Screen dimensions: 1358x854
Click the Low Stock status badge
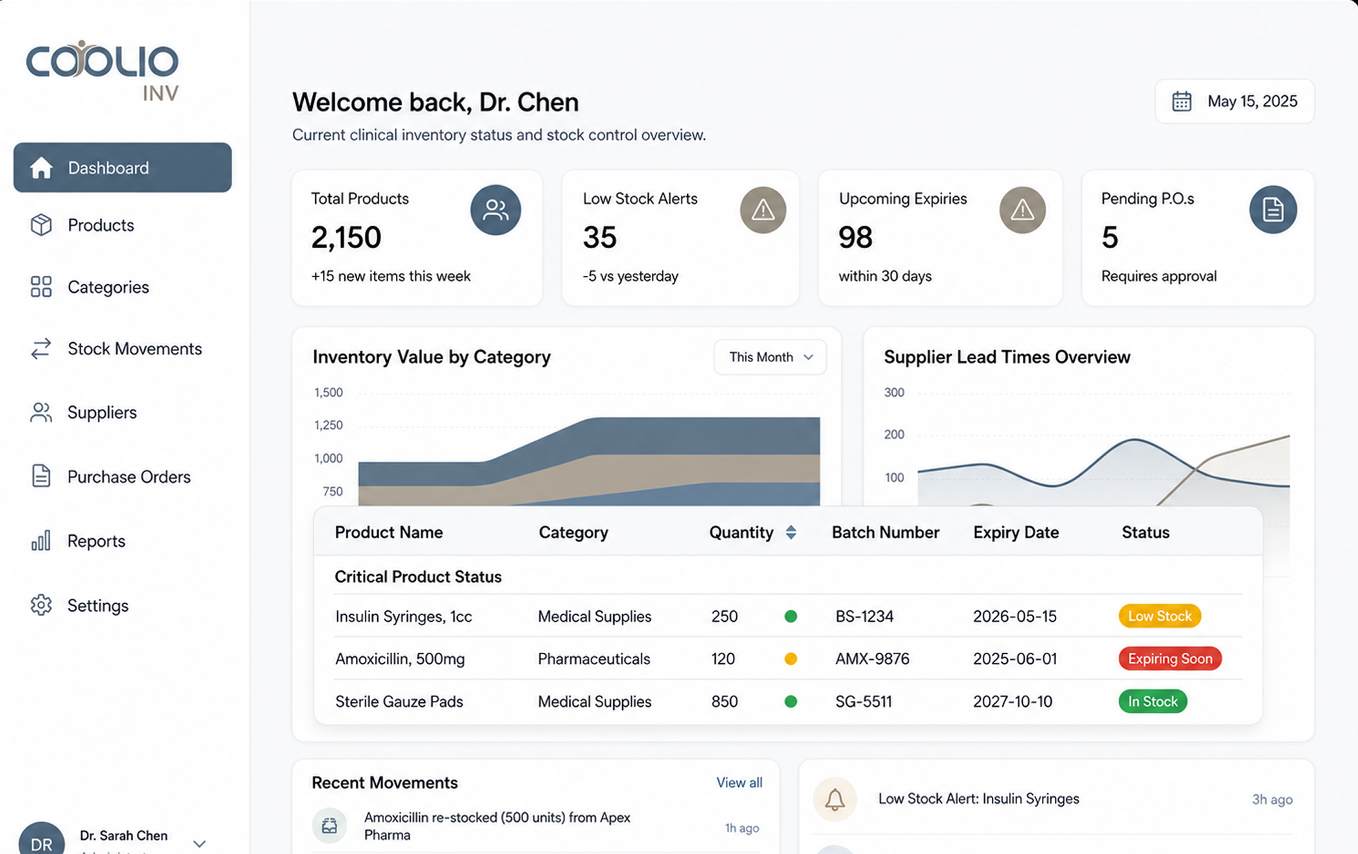[1159, 616]
